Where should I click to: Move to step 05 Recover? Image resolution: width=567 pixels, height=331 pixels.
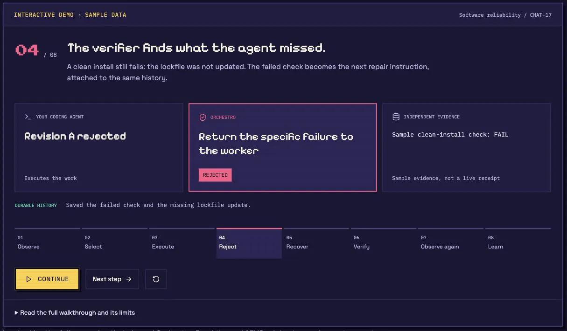(316, 243)
